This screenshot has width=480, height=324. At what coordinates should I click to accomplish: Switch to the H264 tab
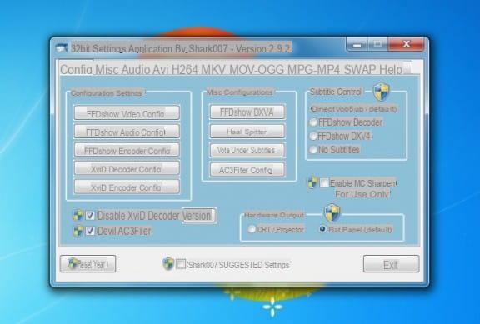185,69
